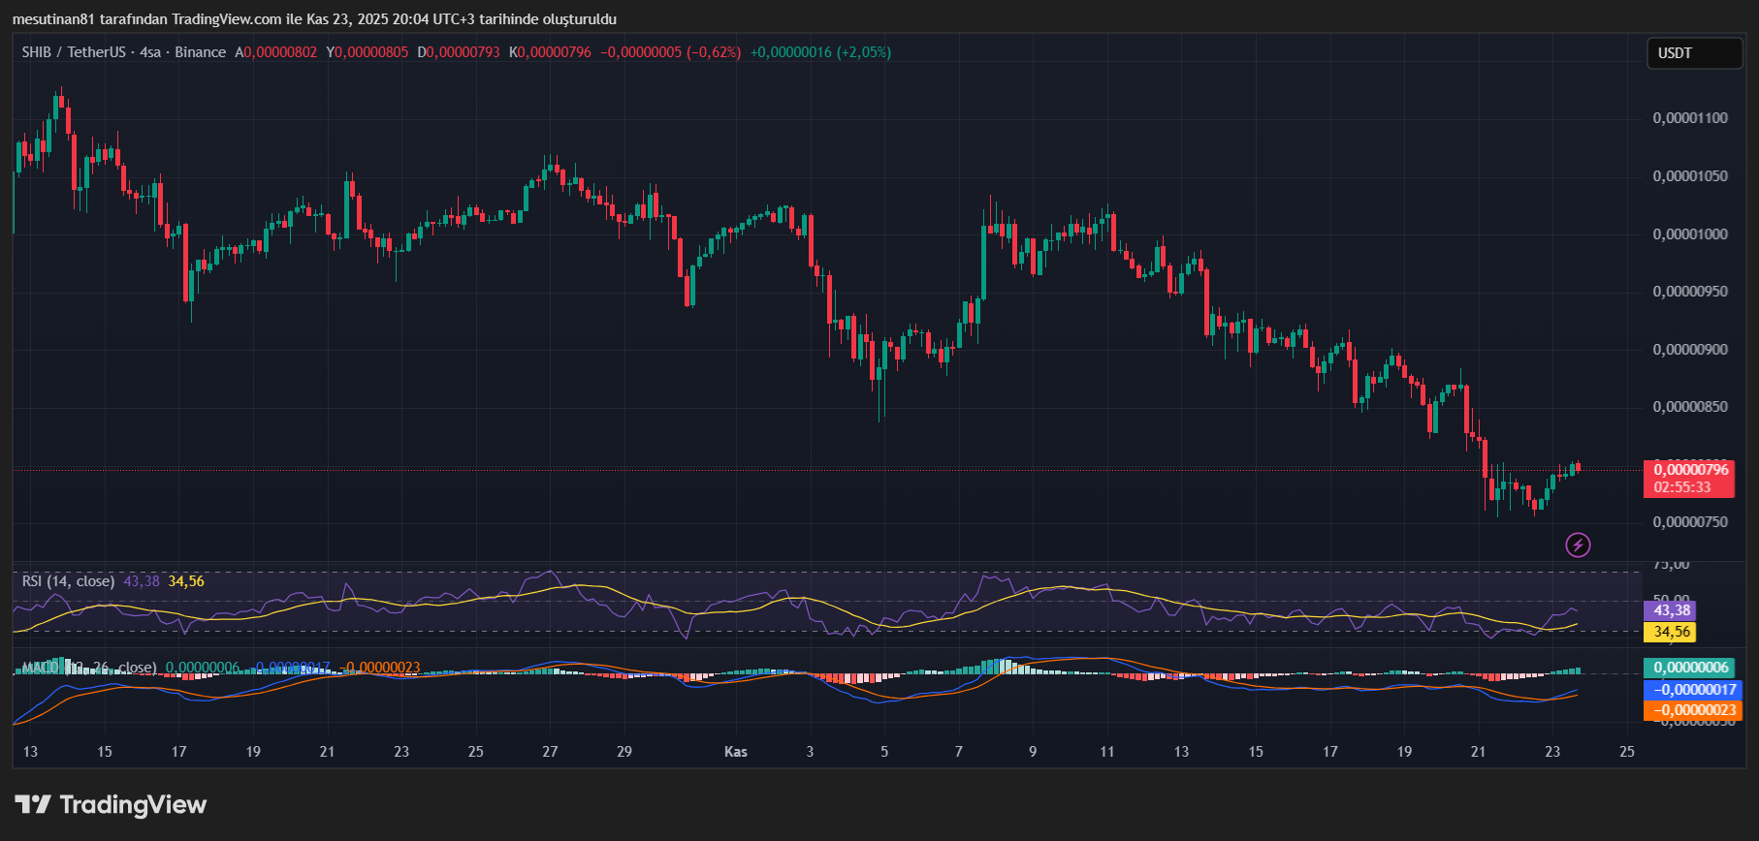Click the purple lightning bolt icon

pos(1578,545)
